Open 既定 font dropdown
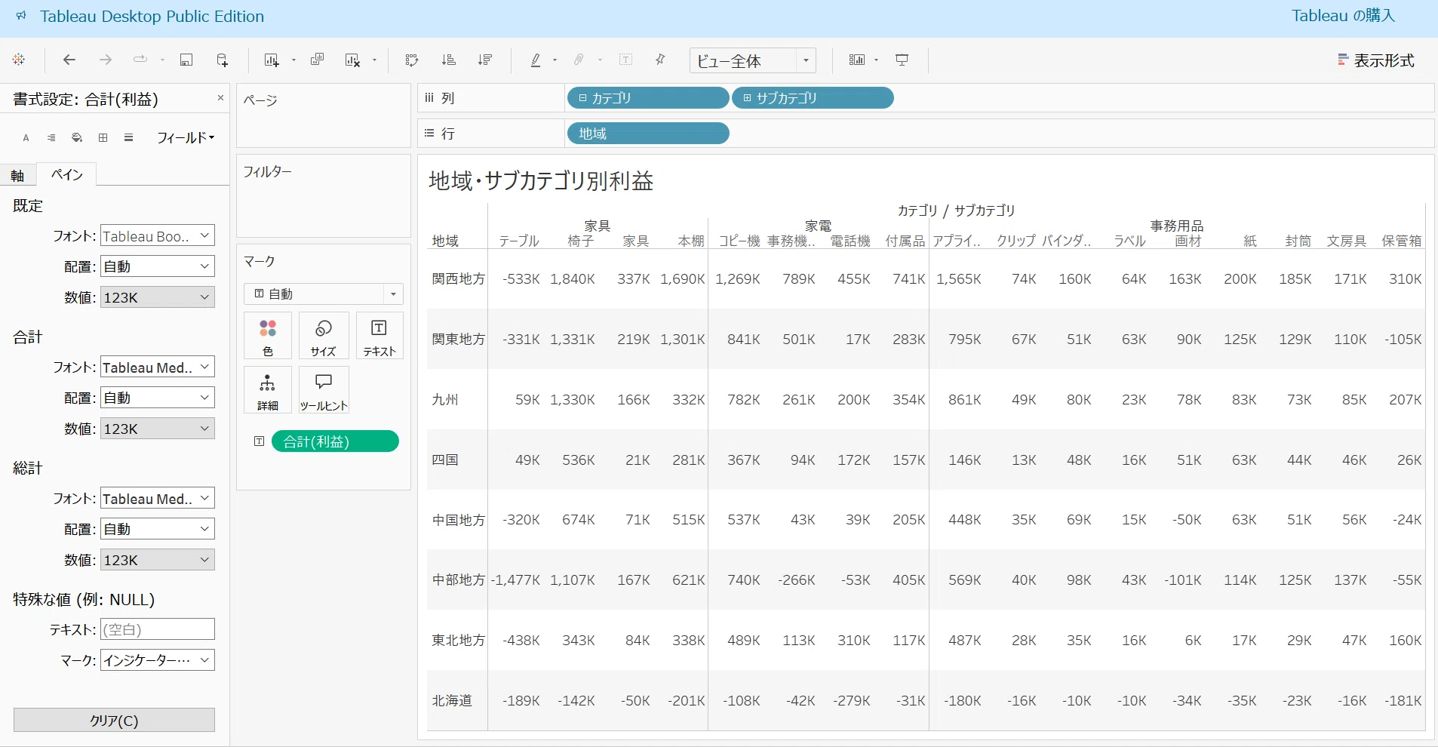Screen dimensions: 1438x747 (x=158, y=236)
